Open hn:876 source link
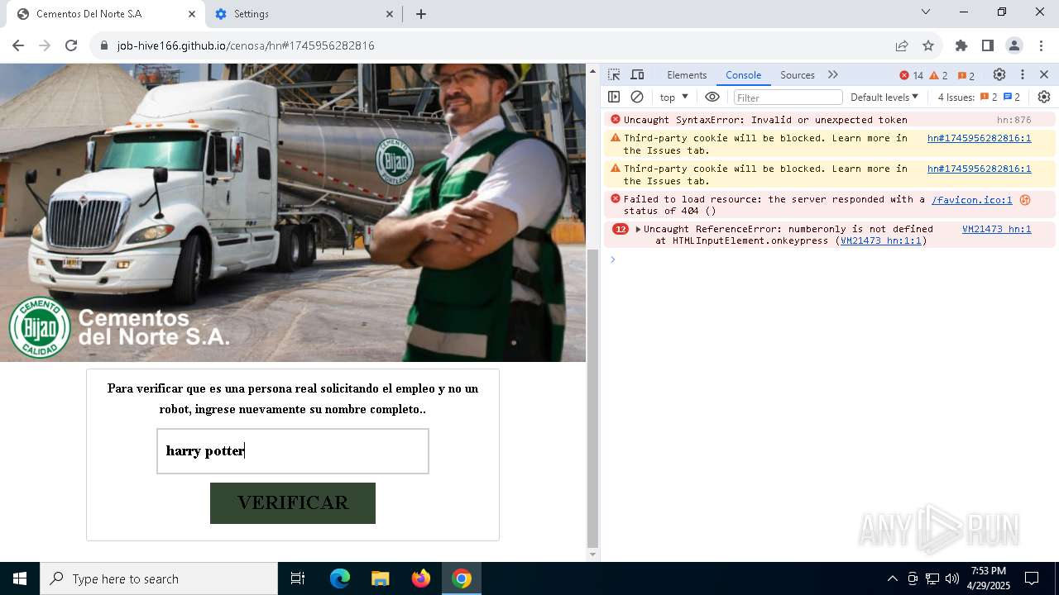Viewport: 1059px width, 595px height. [x=1013, y=120]
